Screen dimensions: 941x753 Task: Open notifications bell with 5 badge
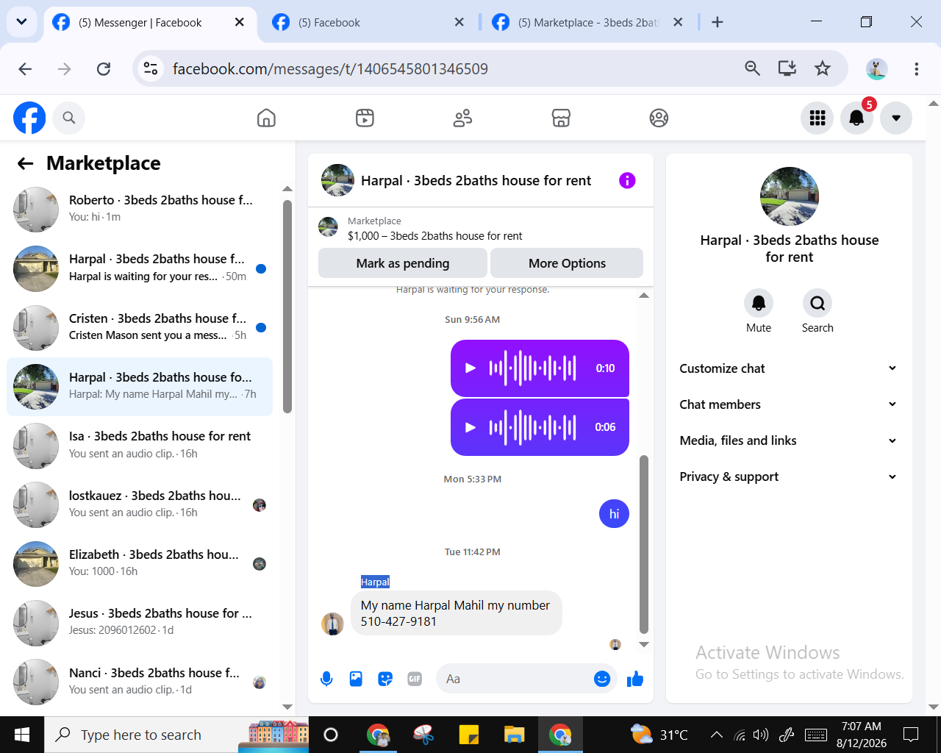click(x=856, y=118)
